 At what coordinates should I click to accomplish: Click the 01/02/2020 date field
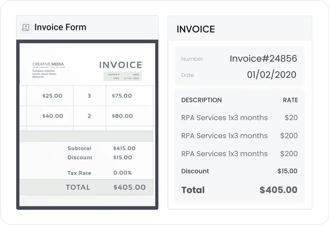coord(271,75)
